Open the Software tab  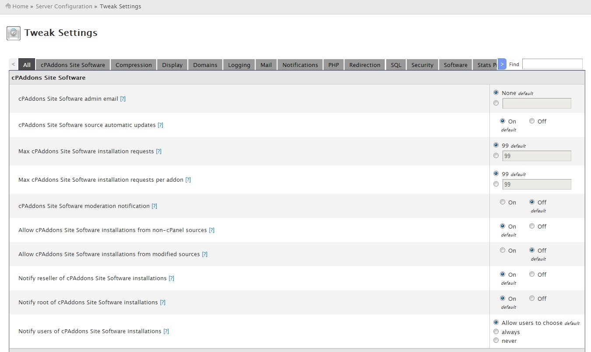(x=456, y=65)
